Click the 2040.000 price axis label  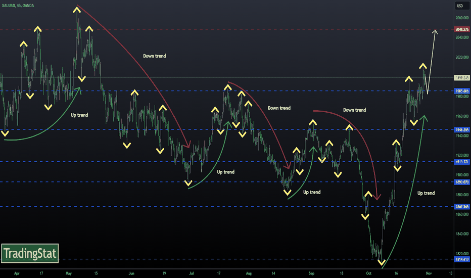462,37
